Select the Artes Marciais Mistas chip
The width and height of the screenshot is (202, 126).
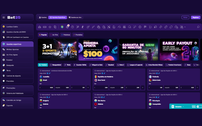(x=154, y=65)
